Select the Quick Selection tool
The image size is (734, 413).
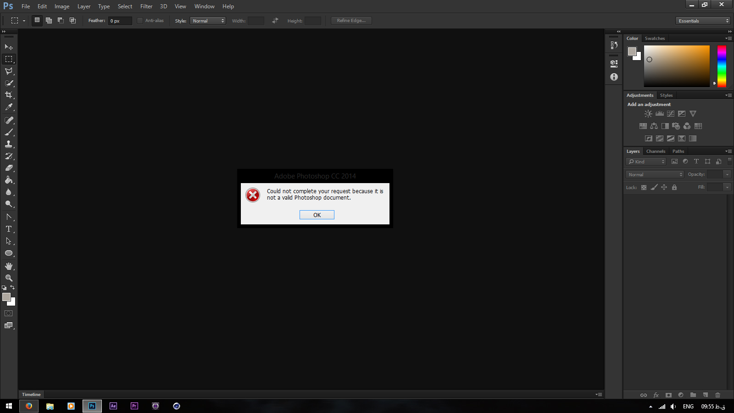coord(9,83)
